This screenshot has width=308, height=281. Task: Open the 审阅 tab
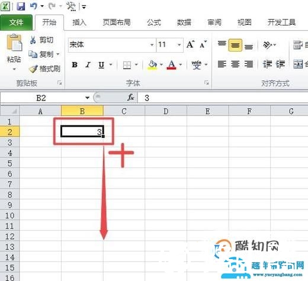(x=214, y=22)
